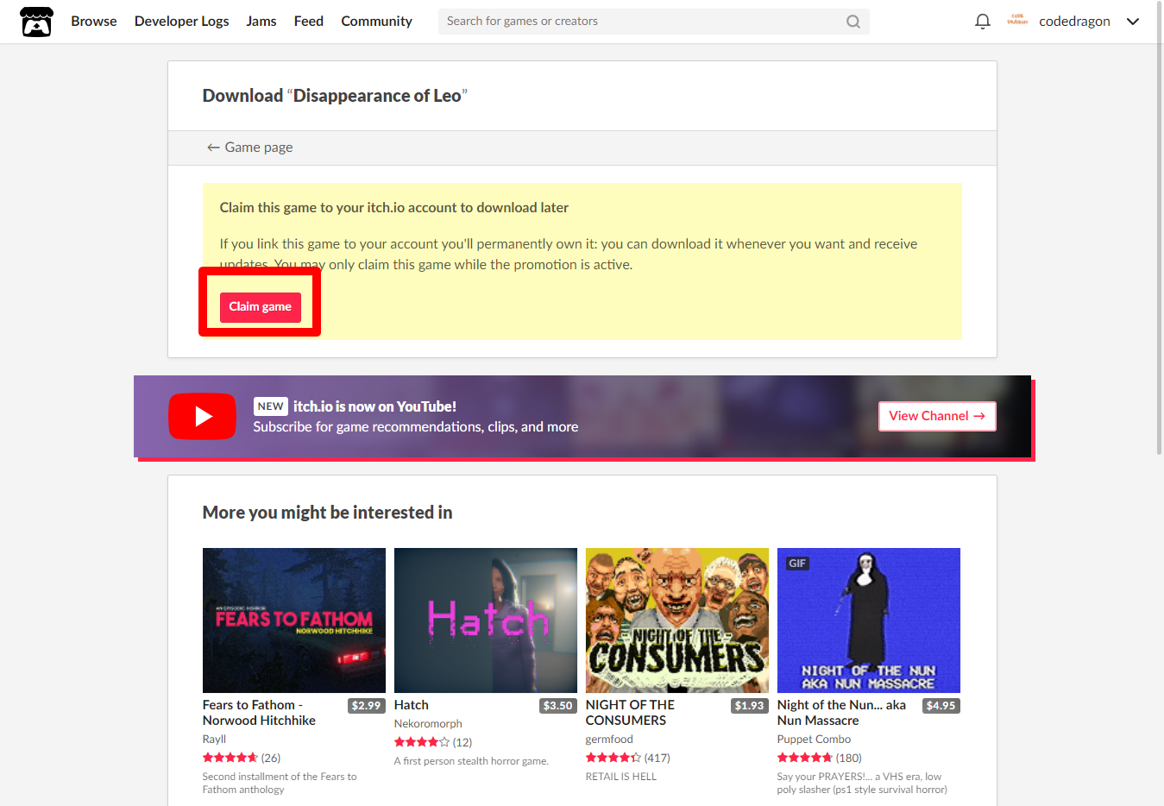Click the search magnifier icon
Screen dimensions: 1164x806
click(x=853, y=22)
